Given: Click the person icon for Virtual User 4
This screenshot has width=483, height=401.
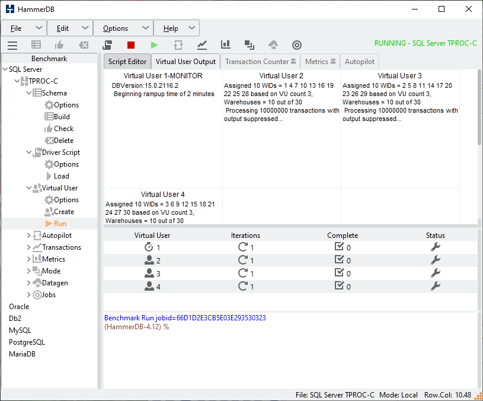Looking at the screenshot, I should [149, 286].
